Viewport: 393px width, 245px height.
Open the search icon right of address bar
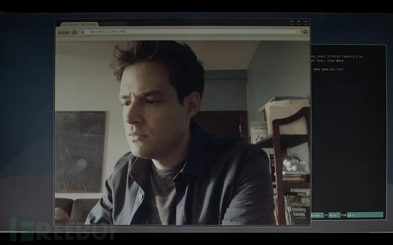[x=305, y=32]
